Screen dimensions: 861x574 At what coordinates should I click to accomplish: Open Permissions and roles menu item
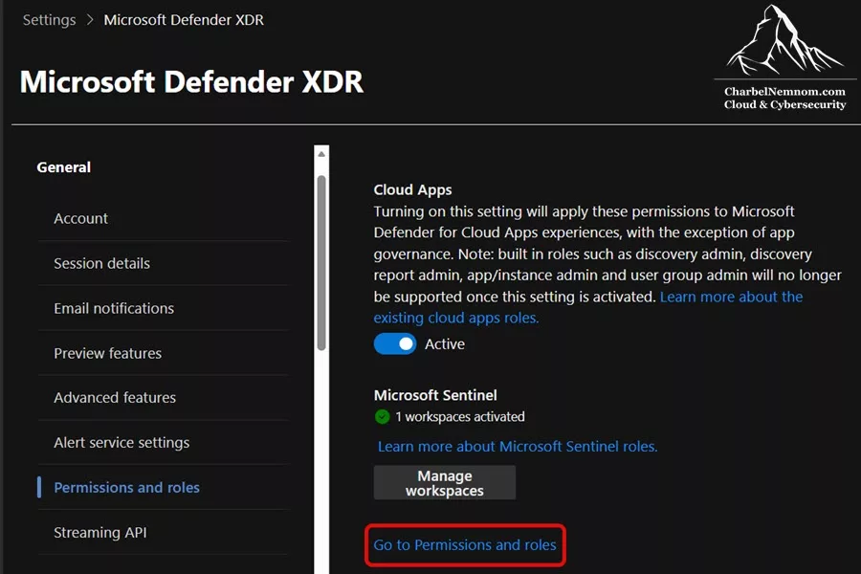pos(126,487)
